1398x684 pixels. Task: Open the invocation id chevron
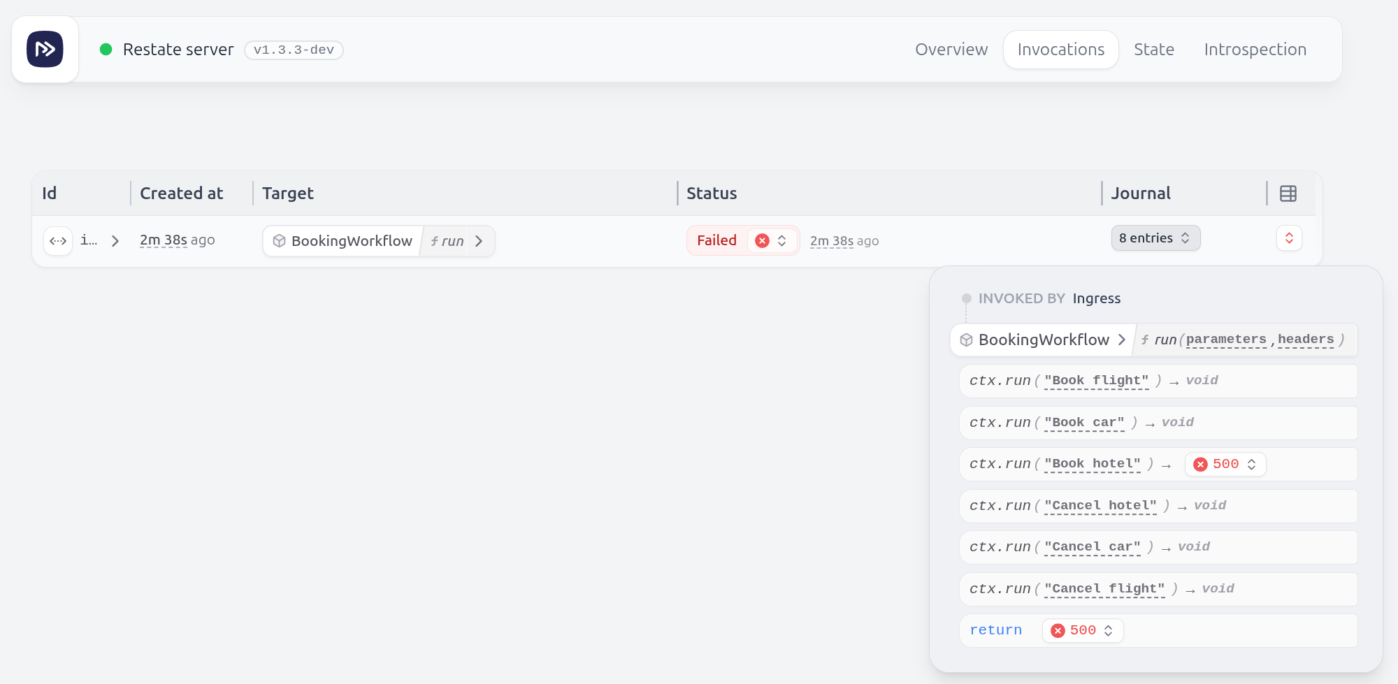[115, 241]
